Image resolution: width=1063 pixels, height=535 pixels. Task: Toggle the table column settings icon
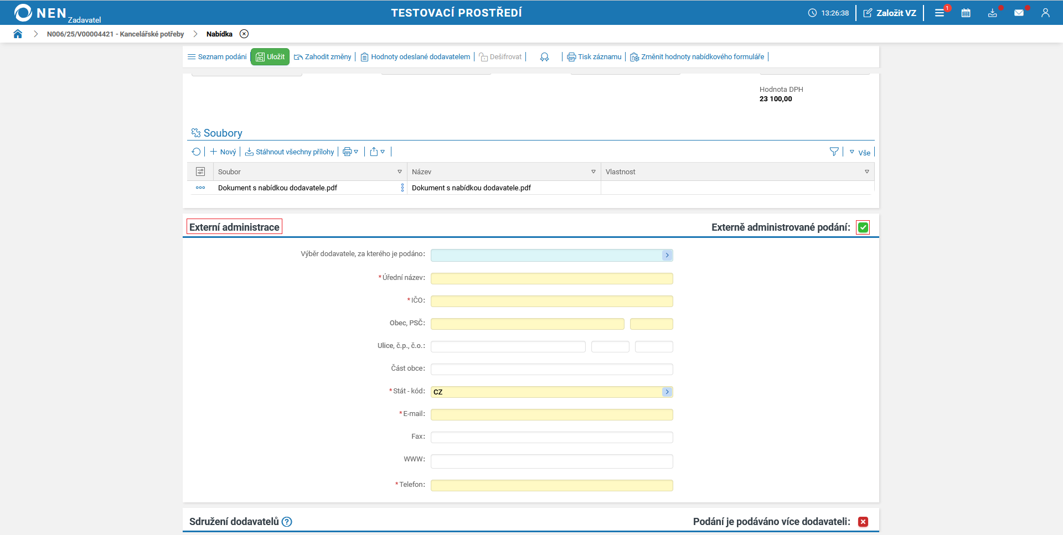pos(200,172)
